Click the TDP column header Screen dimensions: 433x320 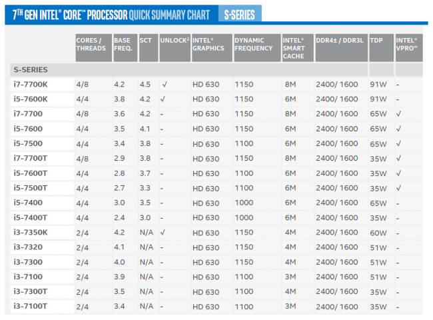pyautogui.click(x=377, y=40)
